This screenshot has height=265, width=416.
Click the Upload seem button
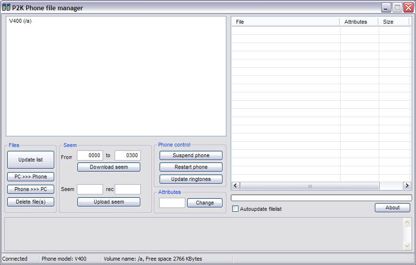pos(109,202)
